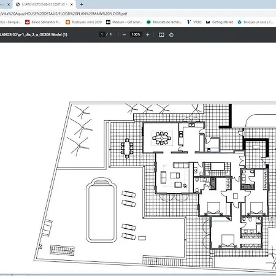This screenshot has width=276, height=276.
Task: Open the Envoyer un colis bookmark
Action: [x=255, y=22]
